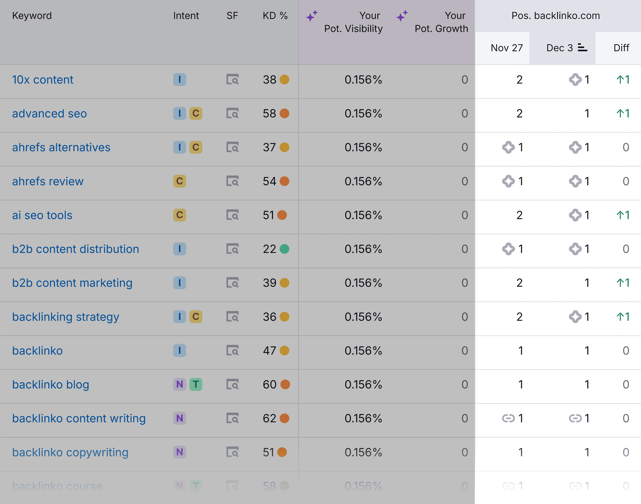
Task: Toggle the position diff for advanced seo
Action: tap(622, 113)
